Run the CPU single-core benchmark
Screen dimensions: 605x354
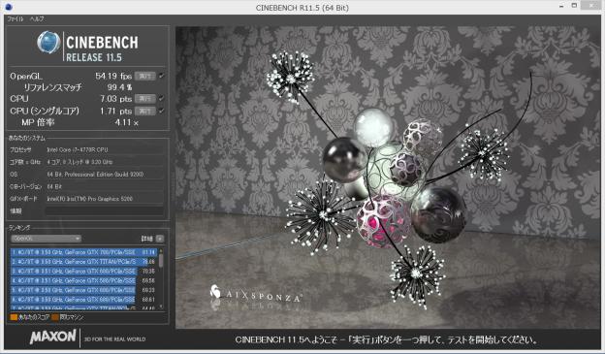[x=145, y=112]
